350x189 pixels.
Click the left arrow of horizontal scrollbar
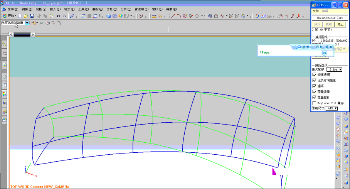click(11, 34)
